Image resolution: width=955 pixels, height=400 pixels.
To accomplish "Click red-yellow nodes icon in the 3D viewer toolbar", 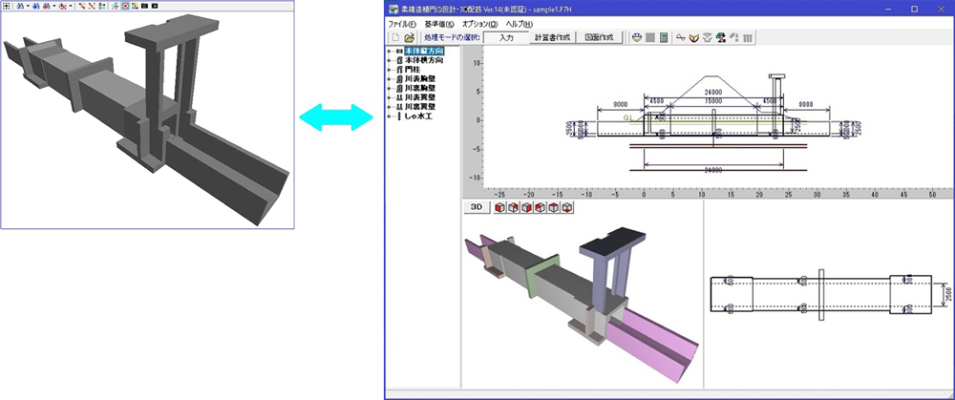I will tap(82, 6).
